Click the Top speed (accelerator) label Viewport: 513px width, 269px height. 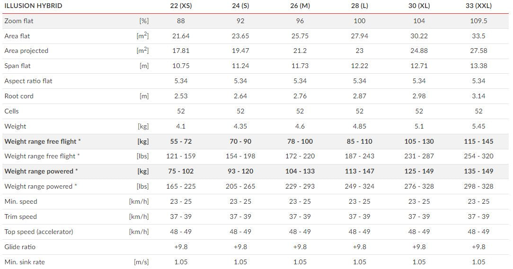(x=39, y=232)
